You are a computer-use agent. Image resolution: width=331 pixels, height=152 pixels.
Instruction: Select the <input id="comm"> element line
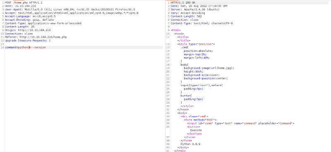tap(241, 123)
